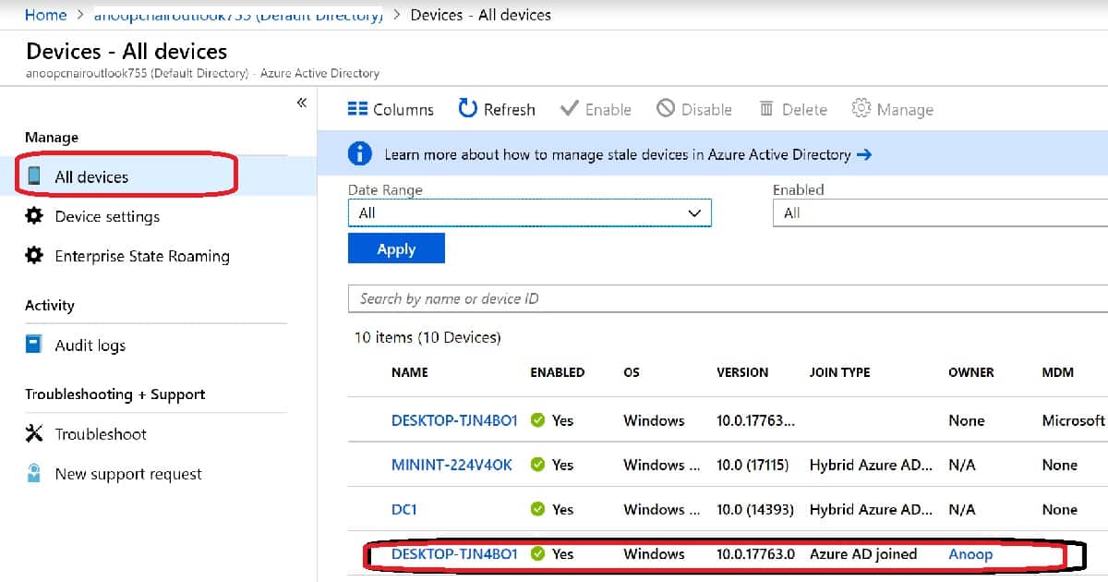
Task: Collapse the sidebar with the chevron
Action: [300, 103]
